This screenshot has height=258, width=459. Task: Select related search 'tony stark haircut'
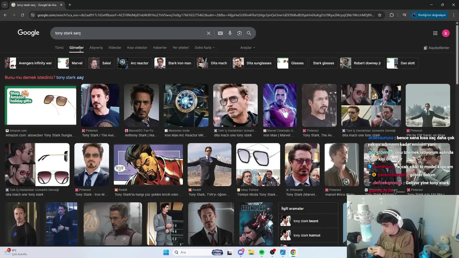308,235
